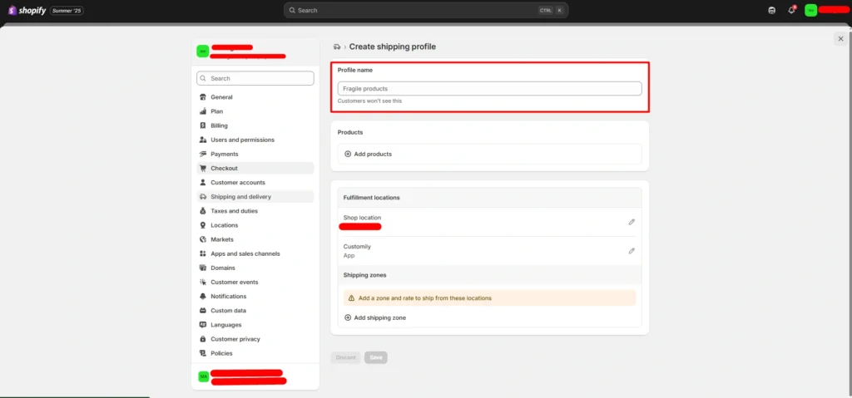Select Shipping and delivery

(x=255, y=197)
